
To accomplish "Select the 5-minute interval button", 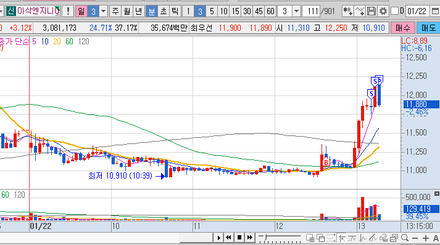I will (212, 11).
